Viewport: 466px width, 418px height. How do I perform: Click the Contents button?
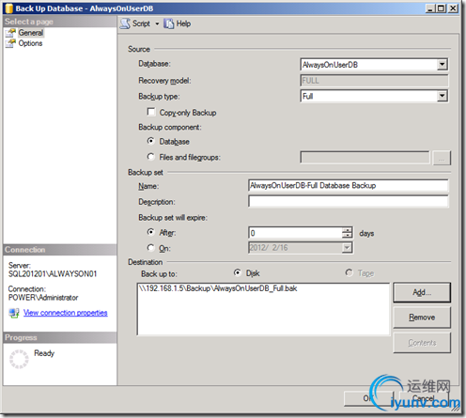coord(422,343)
